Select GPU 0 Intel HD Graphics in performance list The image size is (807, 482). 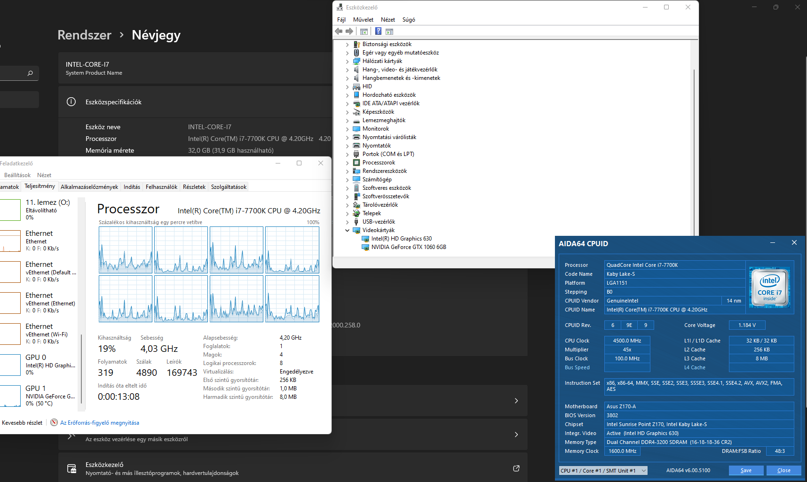coord(39,365)
